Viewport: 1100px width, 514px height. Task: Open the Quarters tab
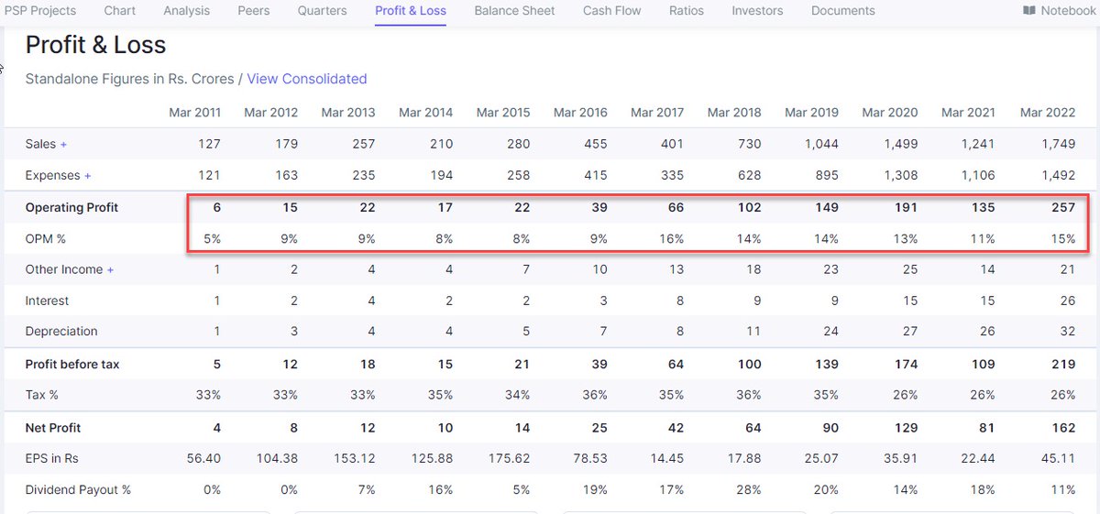pyautogui.click(x=322, y=11)
